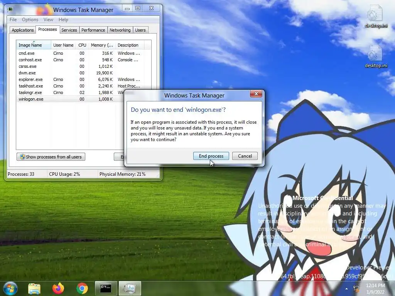Viewport: 395px width, 296px height.
Task: Close the main Task Manager window
Action: 151,8
